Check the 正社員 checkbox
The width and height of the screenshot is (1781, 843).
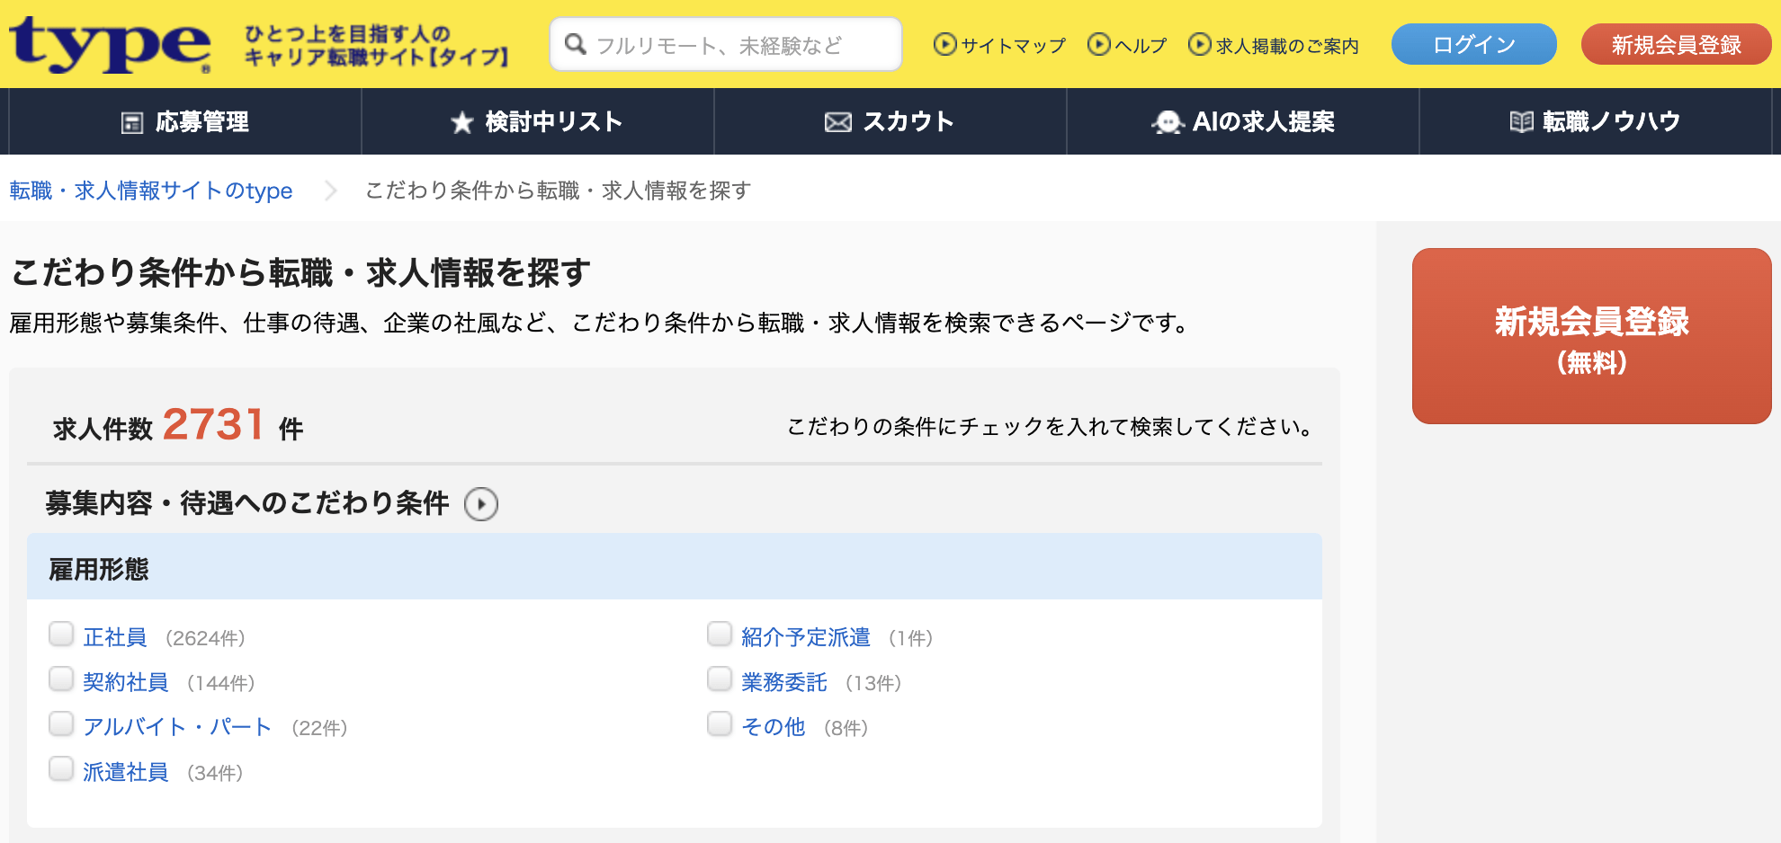(61, 634)
